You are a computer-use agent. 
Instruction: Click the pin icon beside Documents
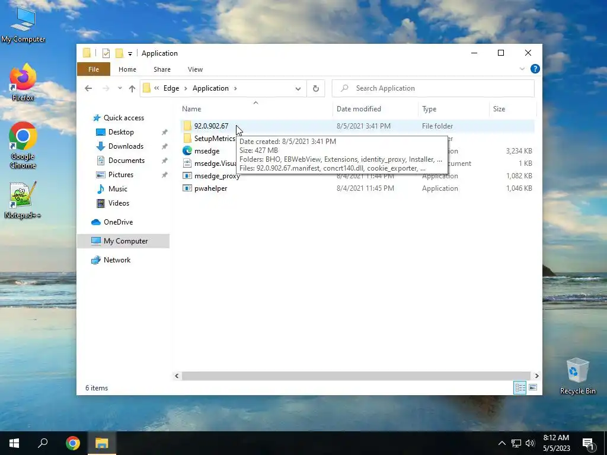point(165,161)
